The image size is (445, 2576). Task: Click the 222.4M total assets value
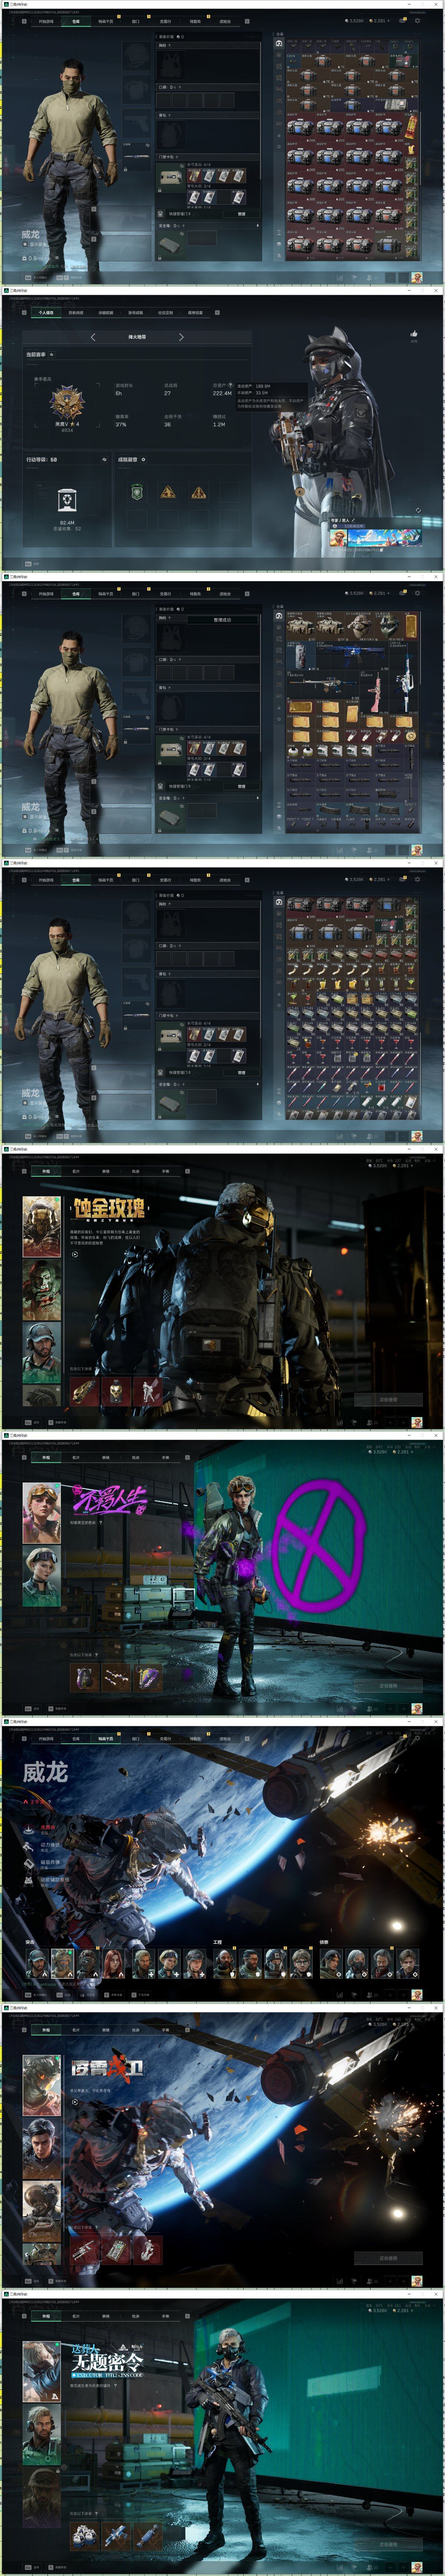[222, 393]
